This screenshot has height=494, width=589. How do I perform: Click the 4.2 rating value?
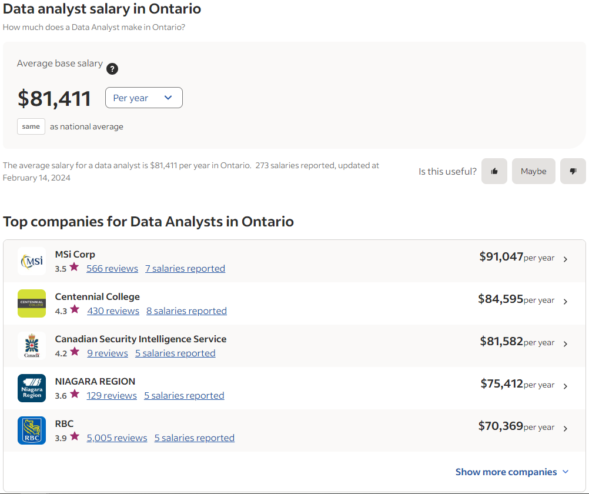[61, 353]
